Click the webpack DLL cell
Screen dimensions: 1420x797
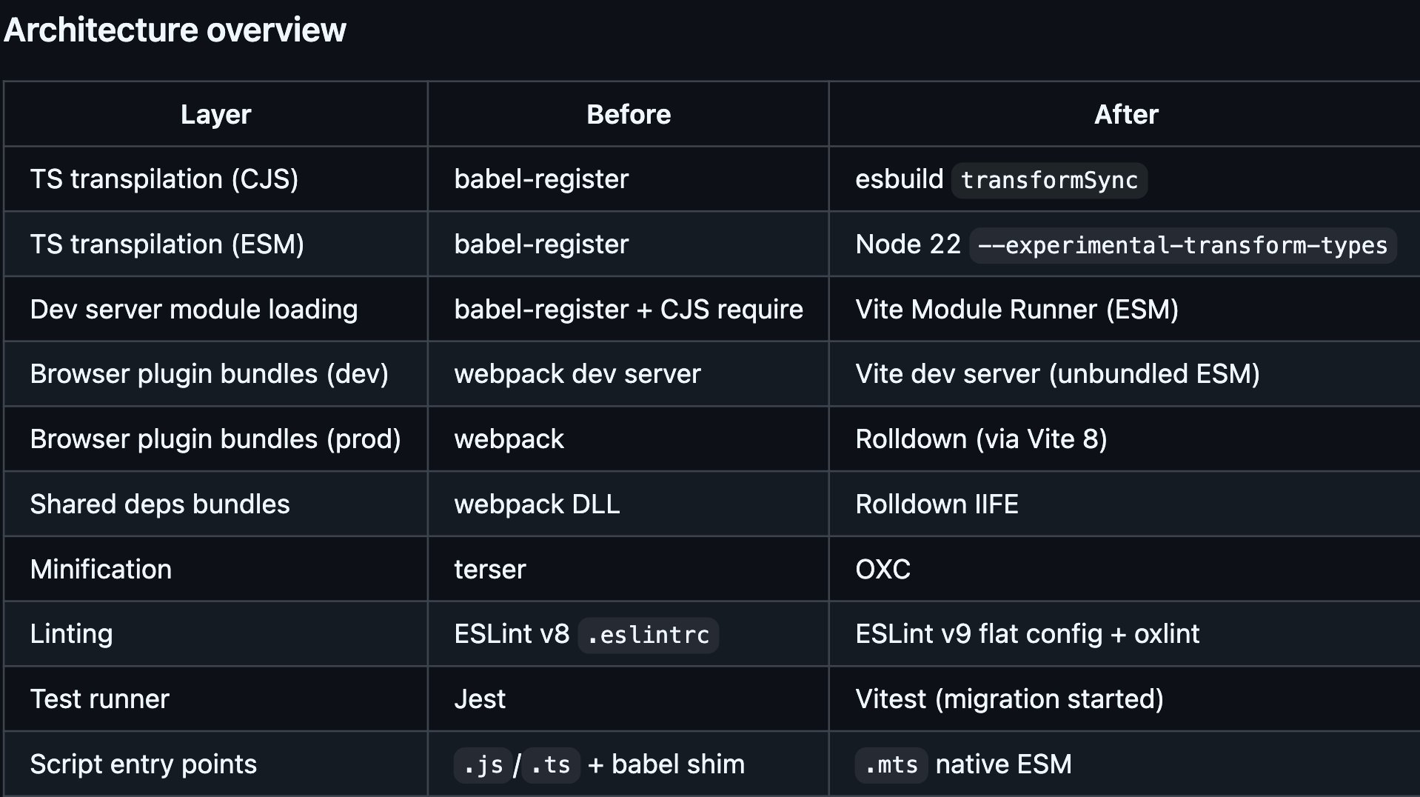(x=537, y=504)
